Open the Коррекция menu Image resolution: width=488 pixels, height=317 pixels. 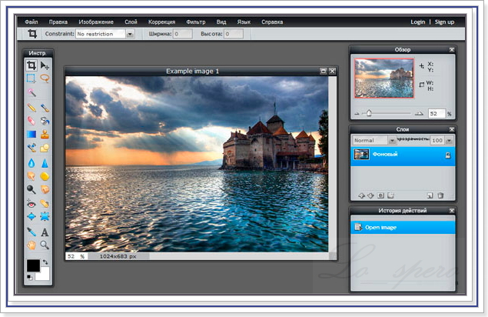coord(161,22)
